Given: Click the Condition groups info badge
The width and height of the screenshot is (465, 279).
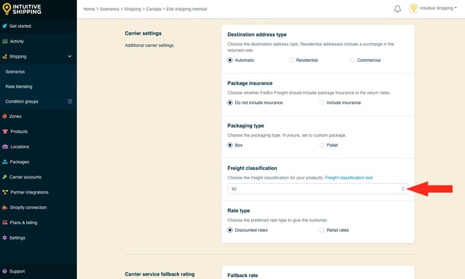Looking at the screenshot, I should (70, 101).
